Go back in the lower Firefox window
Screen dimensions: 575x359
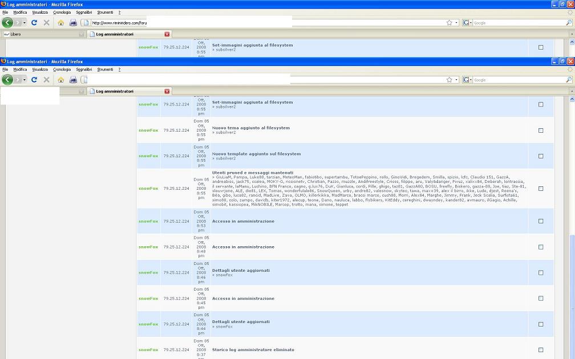point(7,80)
